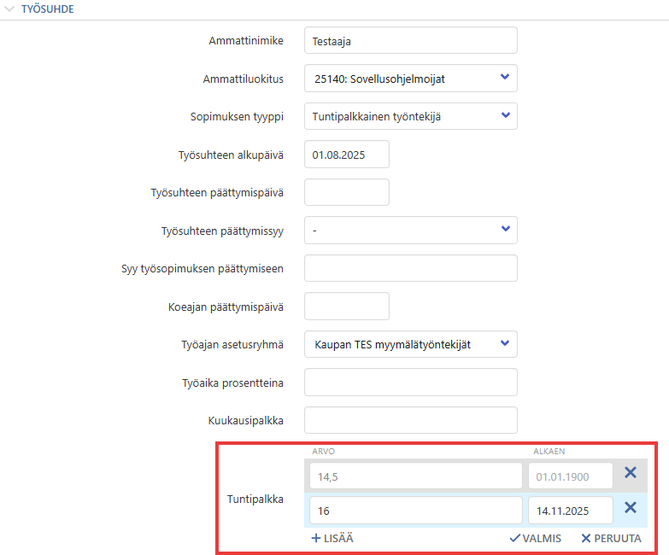Screen dimensions: 669x555
Task: Click the 14.11.2025 start date field
Action: [570, 511]
